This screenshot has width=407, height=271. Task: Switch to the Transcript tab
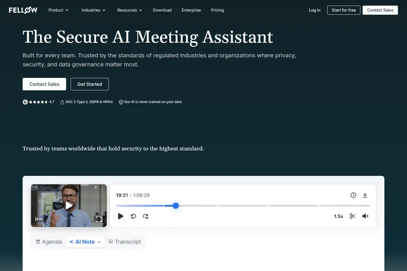click(x=125, y=242)
